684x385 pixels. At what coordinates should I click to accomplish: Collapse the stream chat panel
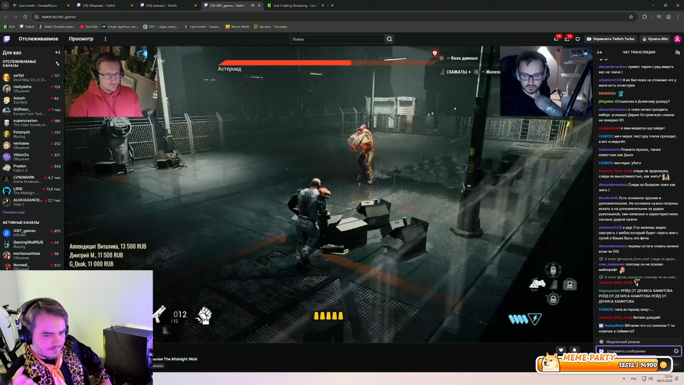click(600, 52)
